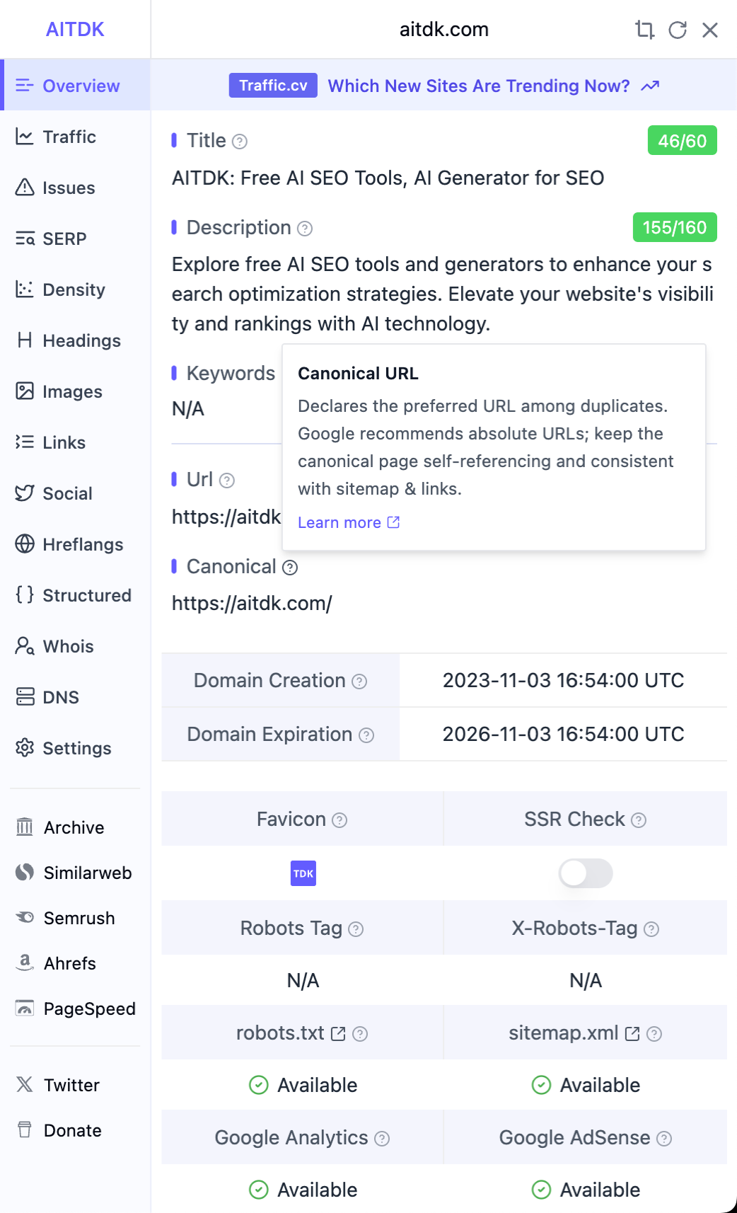Open external link icon beside robots.txt
The width and height of the screenshot is (737, 1213).
(338, 1034)
